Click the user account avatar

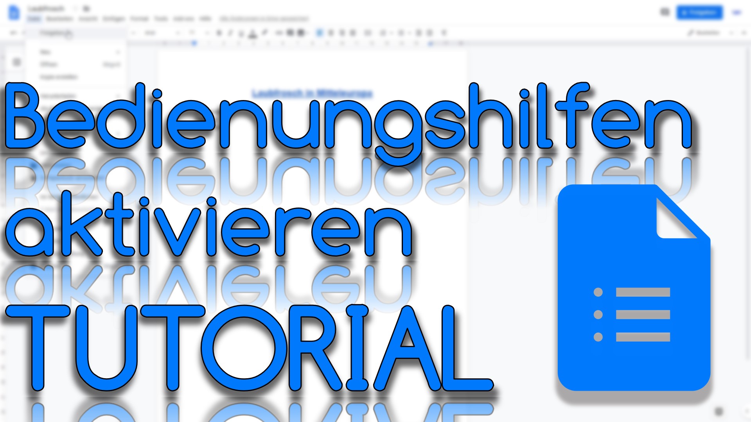[x=737, y=13]
